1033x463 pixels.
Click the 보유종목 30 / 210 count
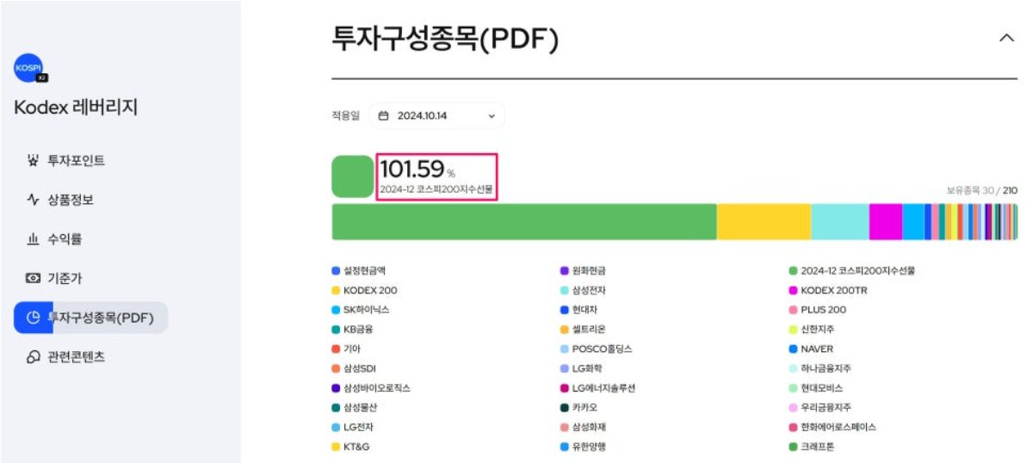coord(981,190)
